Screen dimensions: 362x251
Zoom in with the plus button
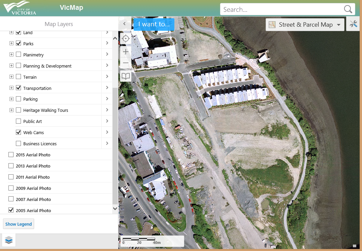126,52
